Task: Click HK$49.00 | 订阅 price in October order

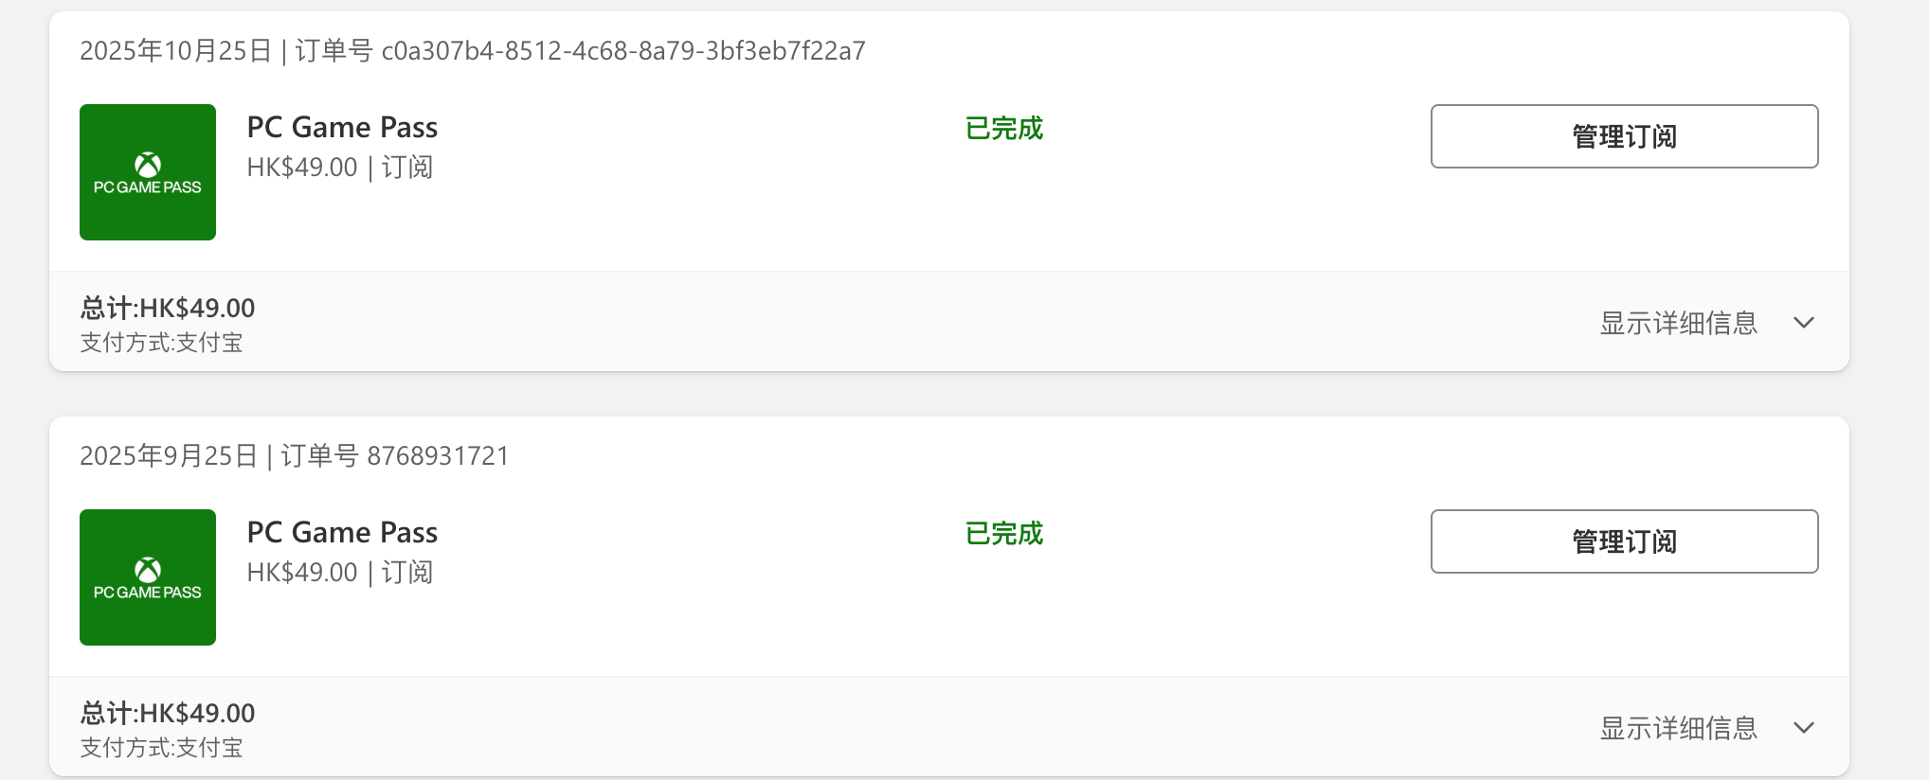Action: (x=339, y=168)
